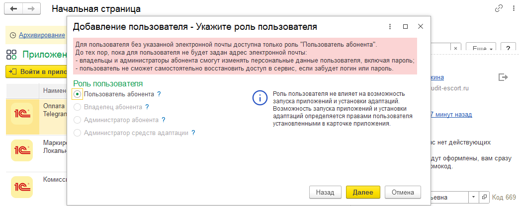This screenshot has height=206, width=519.
Task: Click the Назад button
Action: 325,192
